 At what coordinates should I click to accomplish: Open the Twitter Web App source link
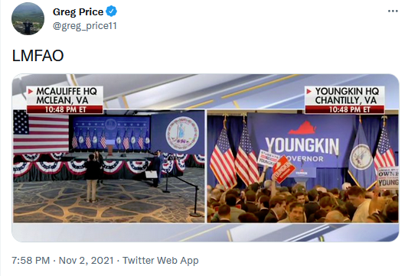[x=161, y=260]
